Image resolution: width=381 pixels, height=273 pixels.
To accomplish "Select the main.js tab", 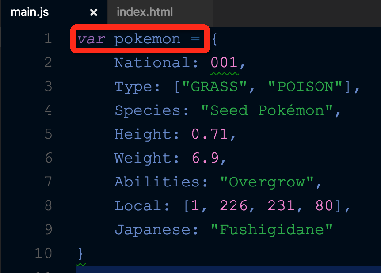I will (x=30, y=12).
